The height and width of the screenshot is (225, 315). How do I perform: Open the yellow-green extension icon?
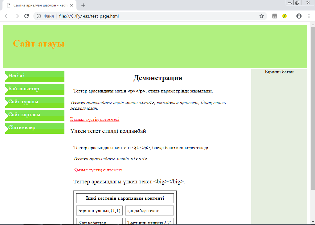284,16
